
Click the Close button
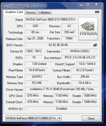91,118
